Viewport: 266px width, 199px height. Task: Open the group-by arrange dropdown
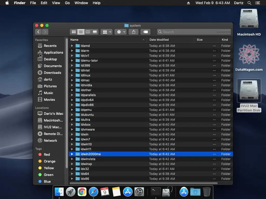click(107, 32)
